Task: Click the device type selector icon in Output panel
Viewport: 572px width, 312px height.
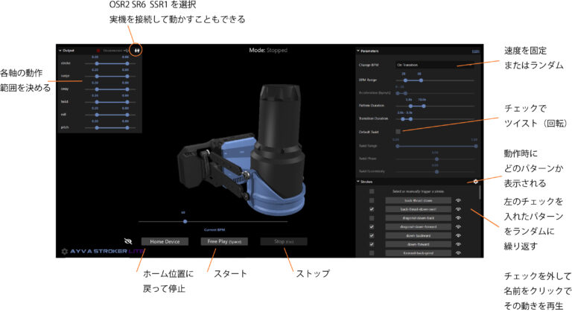Action: click(x=137, y=51)
